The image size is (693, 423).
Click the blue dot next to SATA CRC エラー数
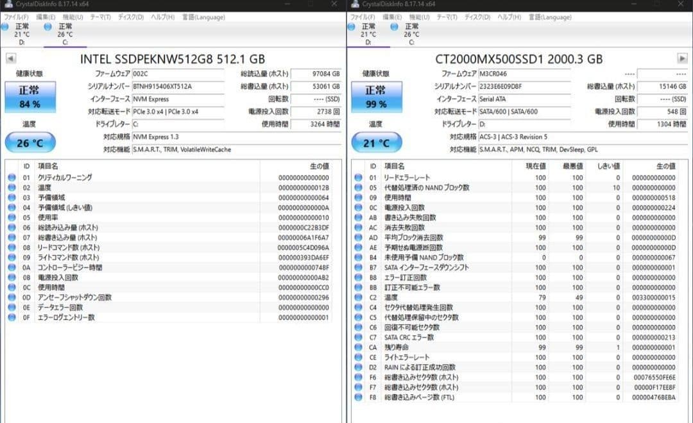357,337
